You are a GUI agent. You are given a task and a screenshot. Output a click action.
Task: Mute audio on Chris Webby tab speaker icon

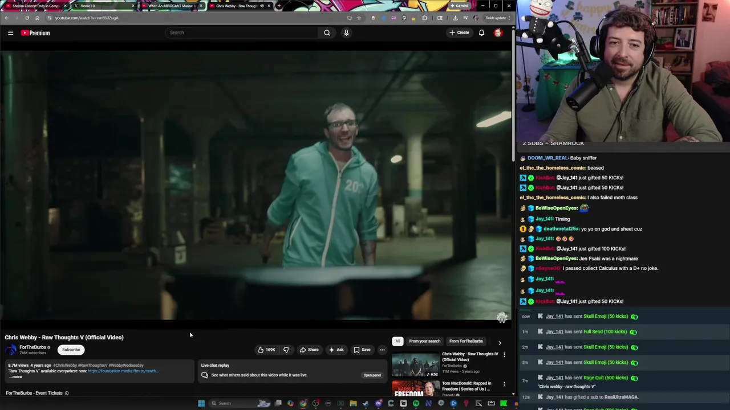(x=262, y=6)
